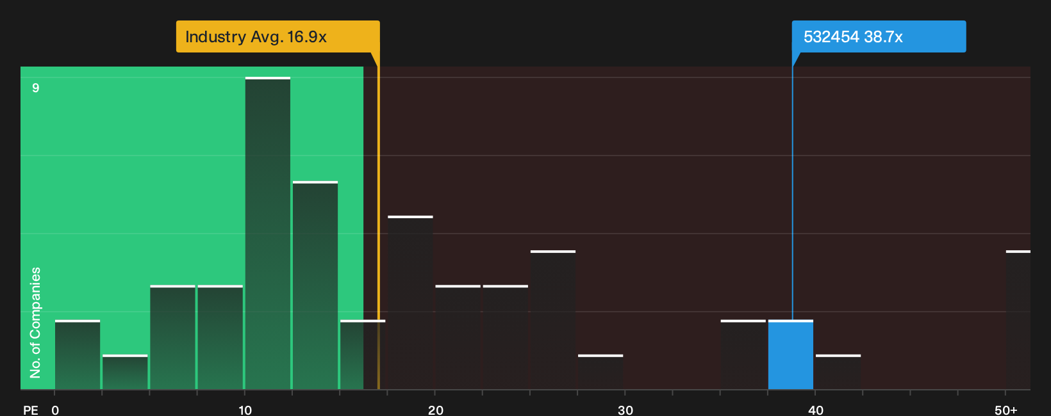Click the 50+ bar at the chart edge
This screenshot has width=1051, height=416.
pos(1018,320)
